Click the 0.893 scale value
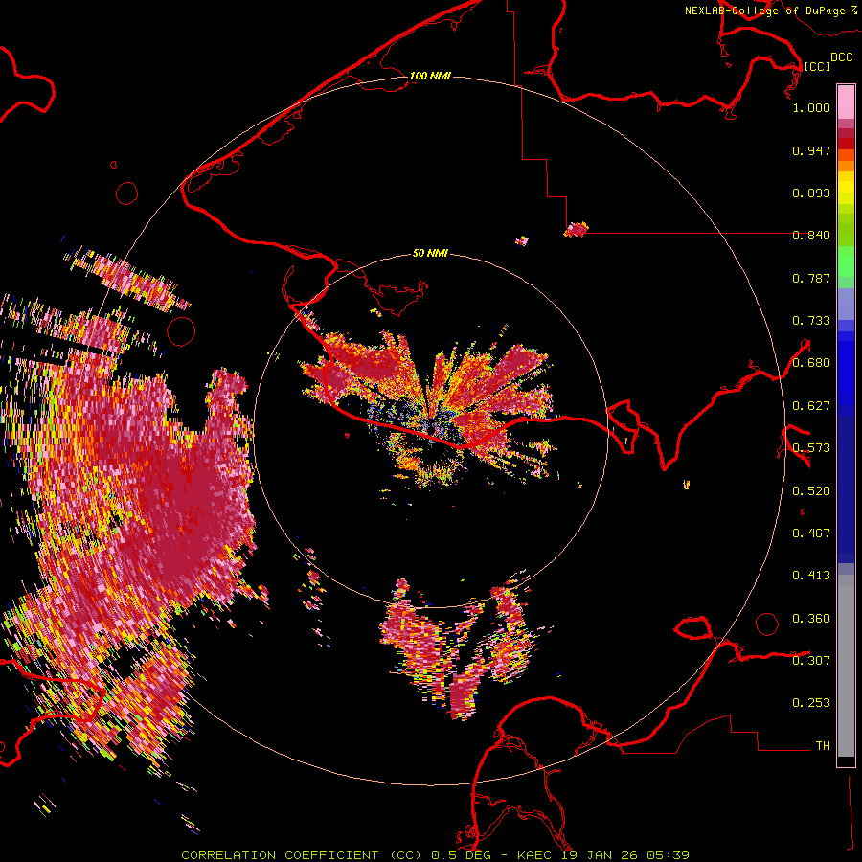 (x=811, y=193)
